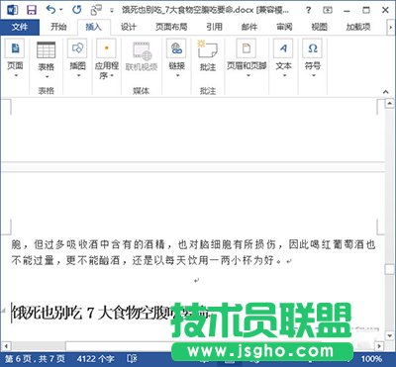Switch to the 审阅 tab
The height and width of the screenshot is (367, 396).
(x=284, y=27)
